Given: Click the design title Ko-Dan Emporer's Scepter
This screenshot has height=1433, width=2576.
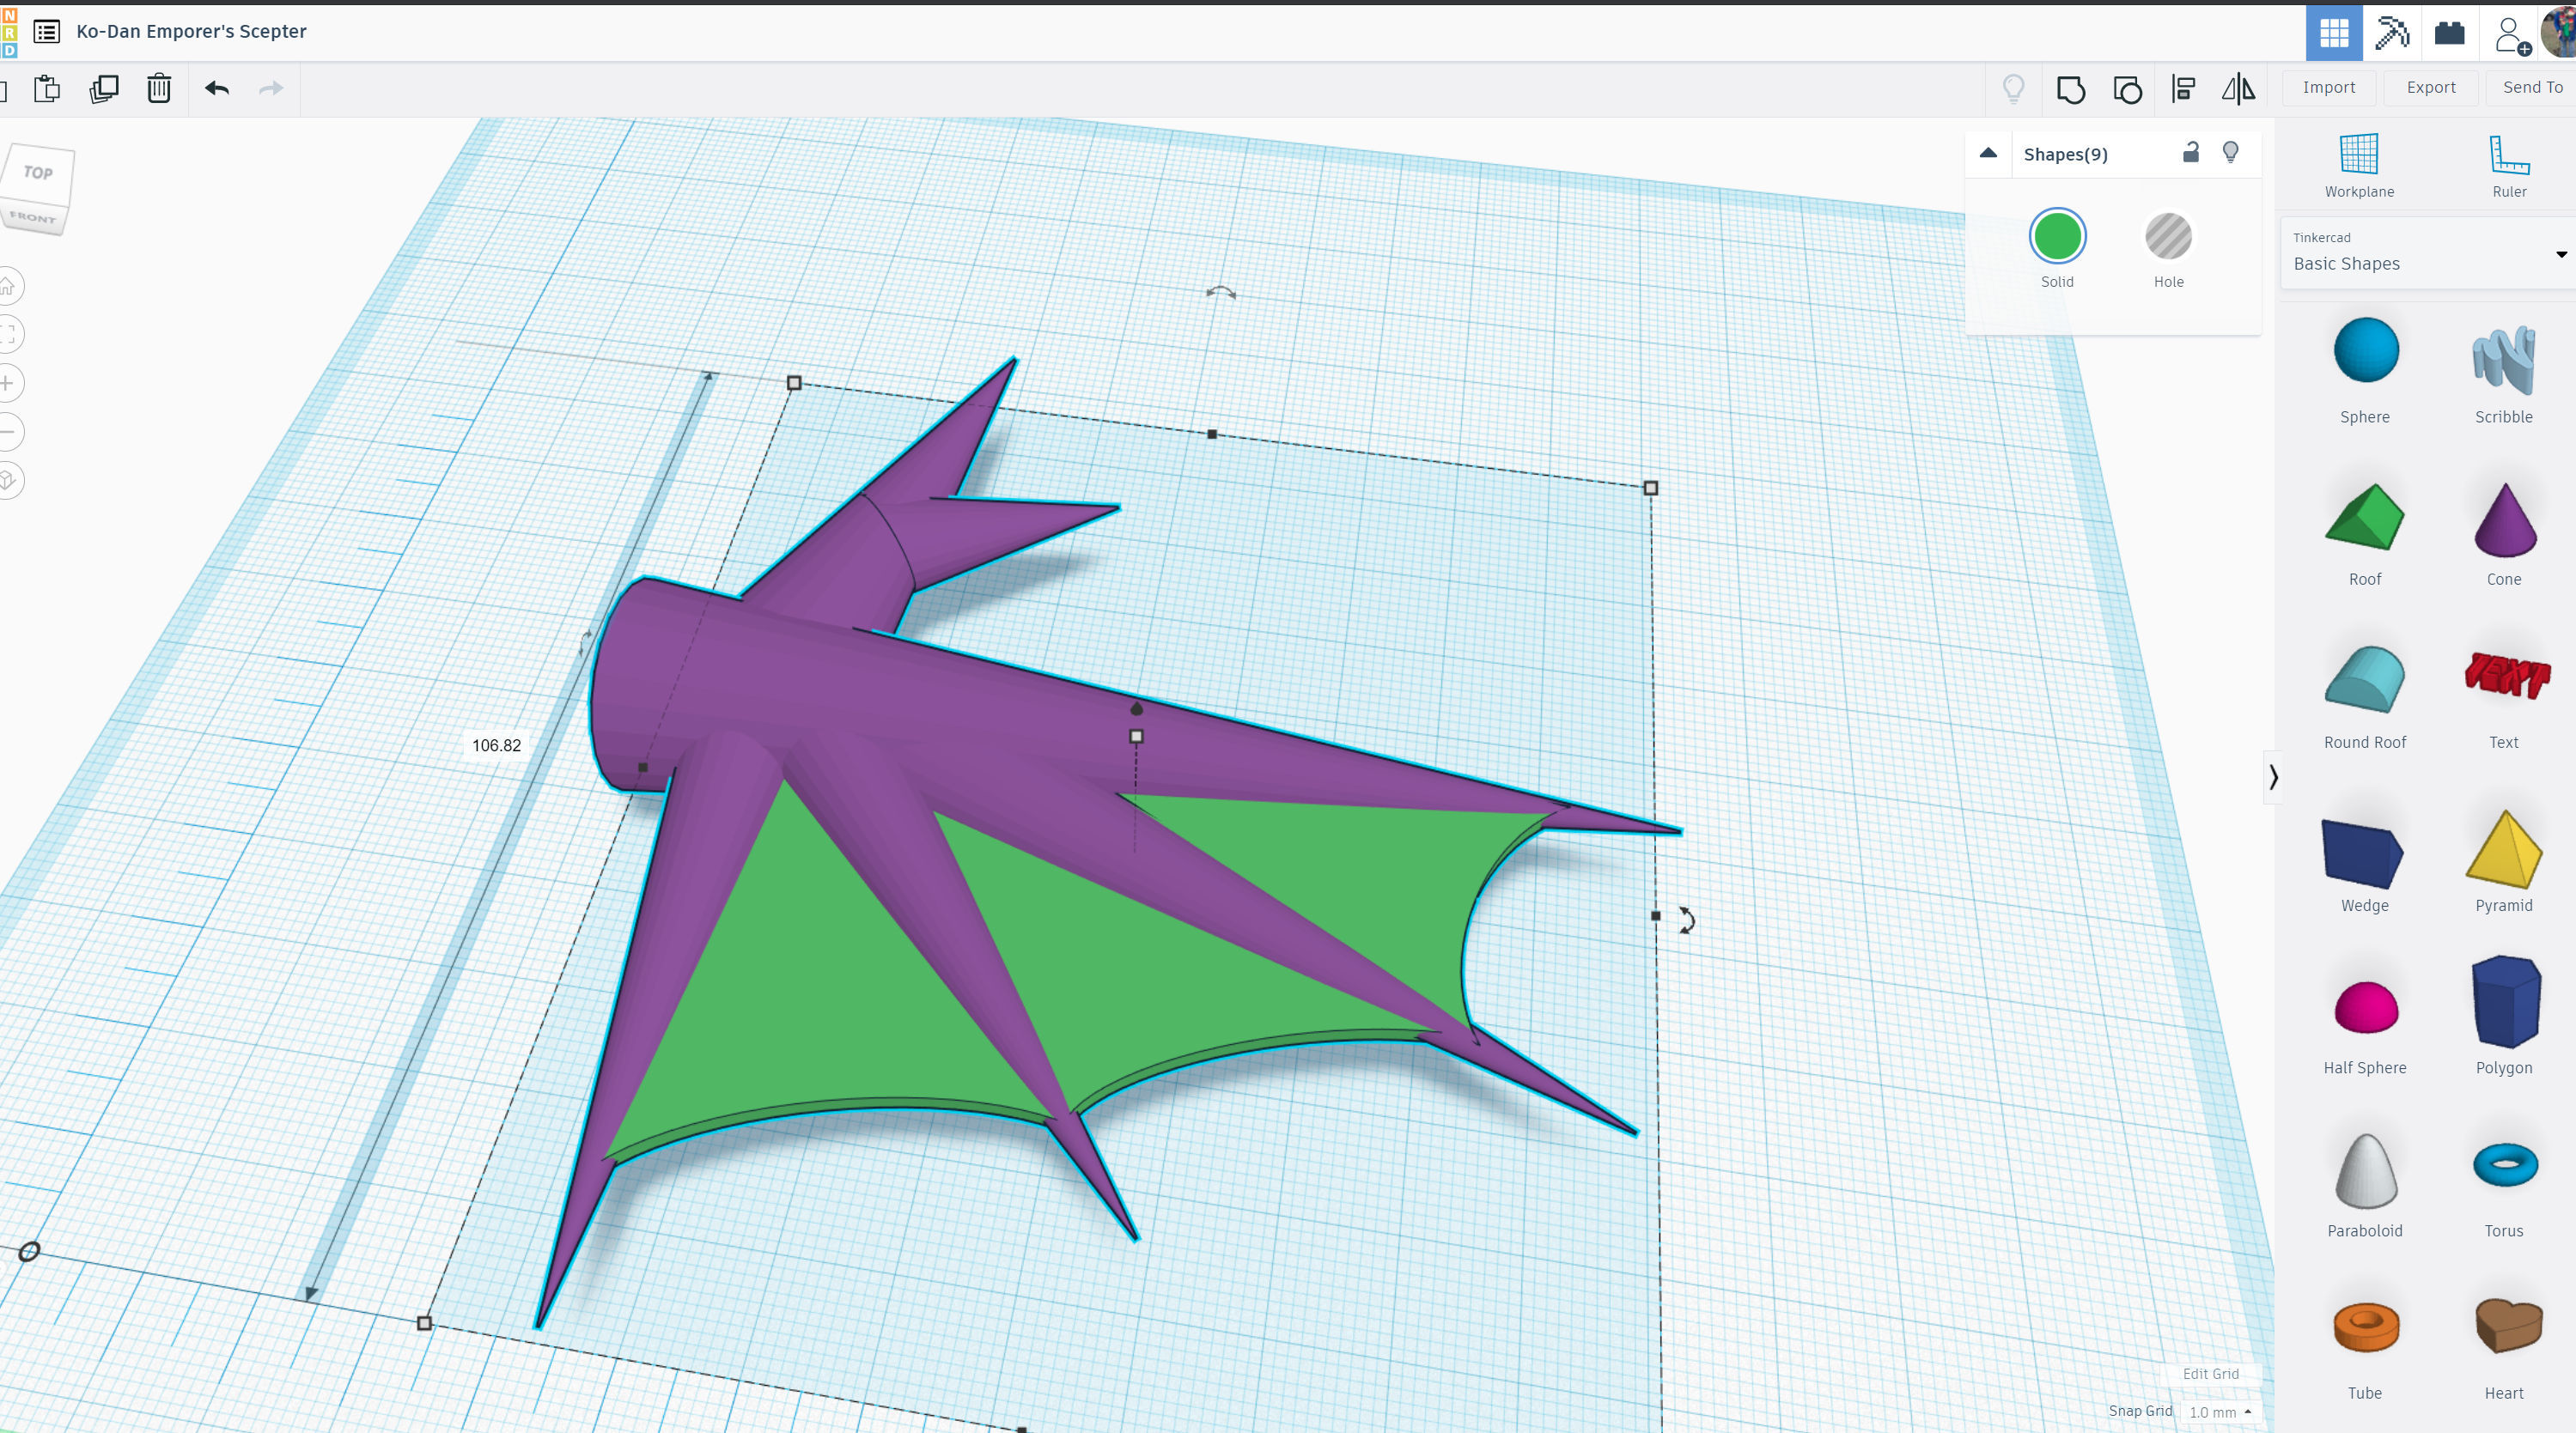Looking at the screenshot, I should [x=191, y=31].
